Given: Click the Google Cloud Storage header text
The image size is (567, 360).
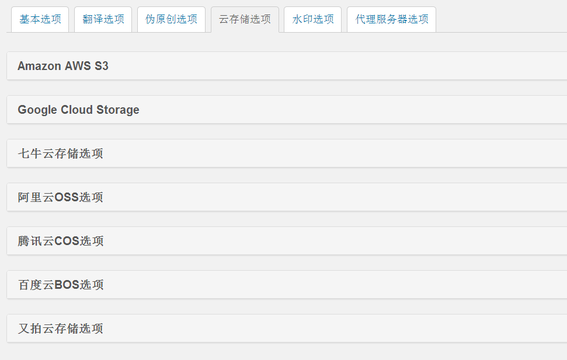Looking at the screenshot, I should point(79,109).
